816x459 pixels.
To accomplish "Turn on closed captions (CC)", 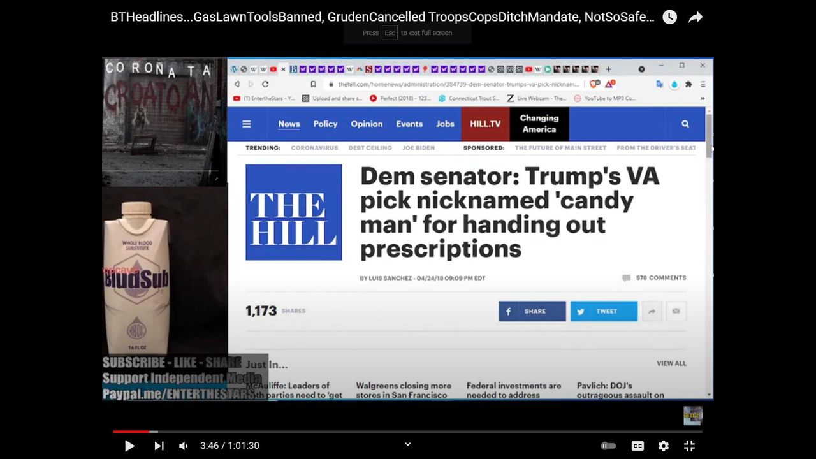I will pos(637,446).
